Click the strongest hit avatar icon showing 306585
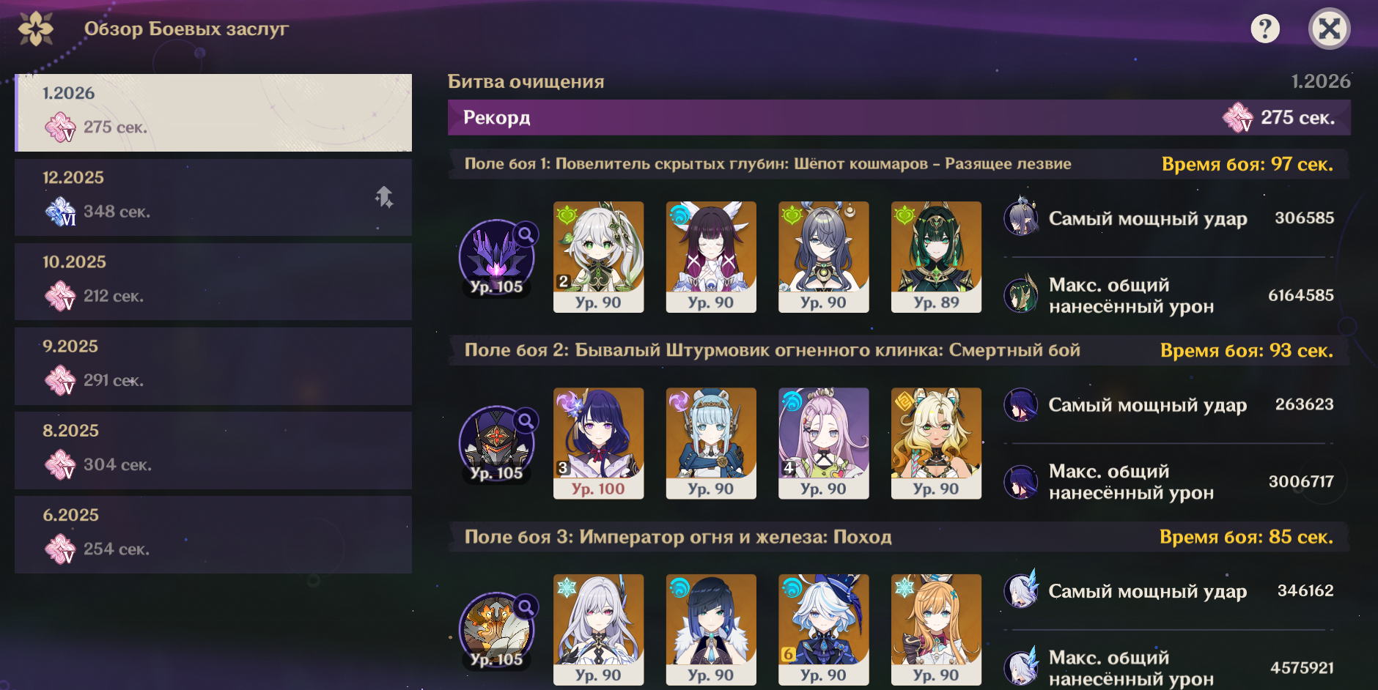 coord(1020,218)
